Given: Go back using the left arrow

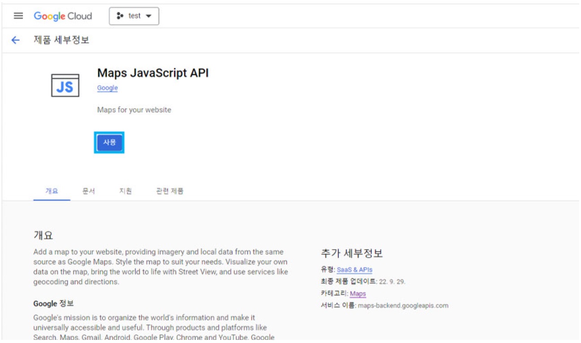Looking at the screenshot, I should click(x=16, y=40).
